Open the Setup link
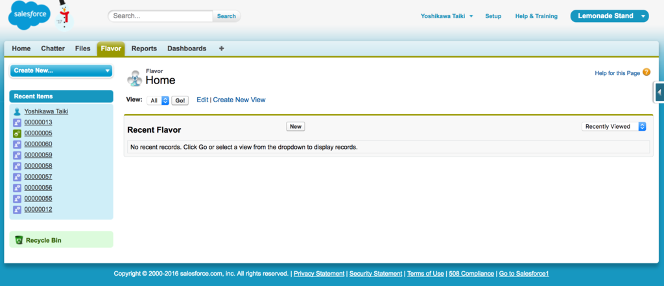Viewport: 664px width, 286px height. click(x=493, y=16)
